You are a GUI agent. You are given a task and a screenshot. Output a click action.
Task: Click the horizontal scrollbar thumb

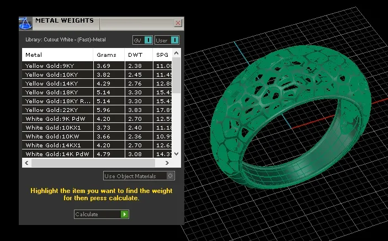(x=93, y=163)
